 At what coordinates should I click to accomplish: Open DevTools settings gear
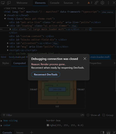click(102, 3)
